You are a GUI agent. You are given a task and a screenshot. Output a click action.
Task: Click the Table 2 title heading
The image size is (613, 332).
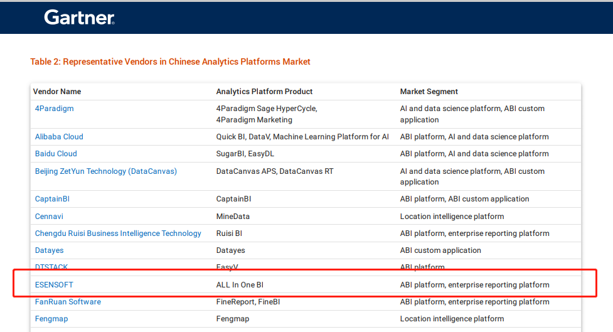pos(170,62)
